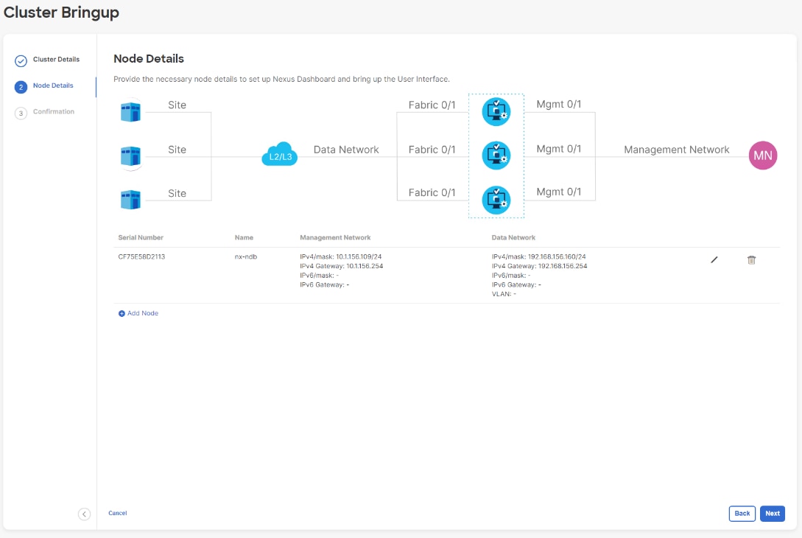Select the CF75E58D2113 serial number row

(x=142, y=256)
